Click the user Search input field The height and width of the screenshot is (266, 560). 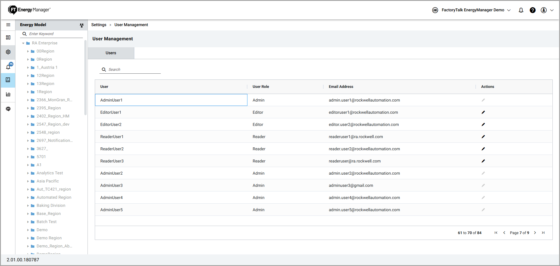coord(134,70)
